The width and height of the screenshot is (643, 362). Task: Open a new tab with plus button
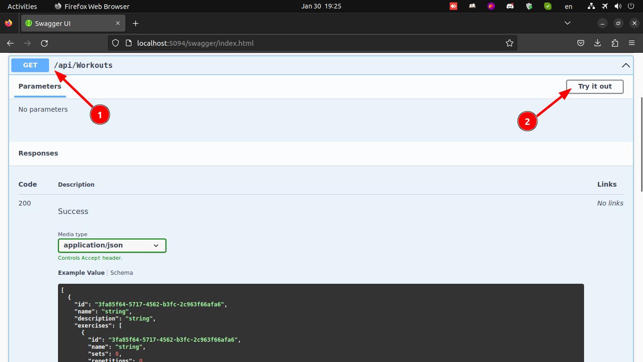[135, 24]
